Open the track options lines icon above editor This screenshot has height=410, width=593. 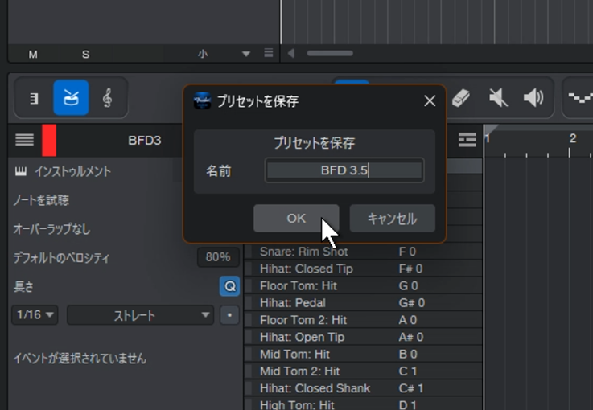(x=269, y=53)
